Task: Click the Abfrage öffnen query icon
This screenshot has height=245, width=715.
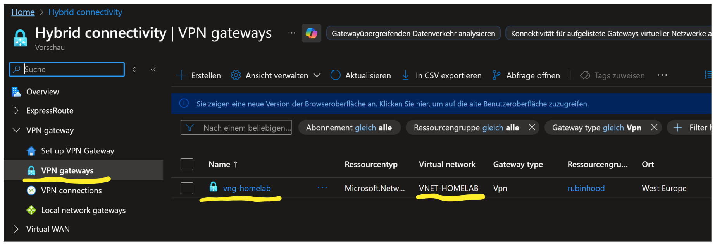Action: click(496, 75)
